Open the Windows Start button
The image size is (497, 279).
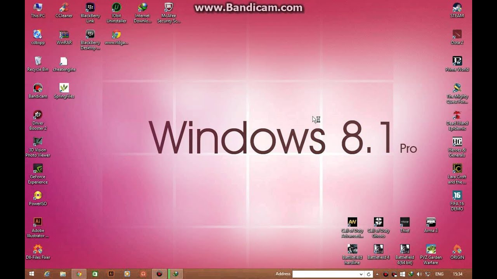(32, 274)
